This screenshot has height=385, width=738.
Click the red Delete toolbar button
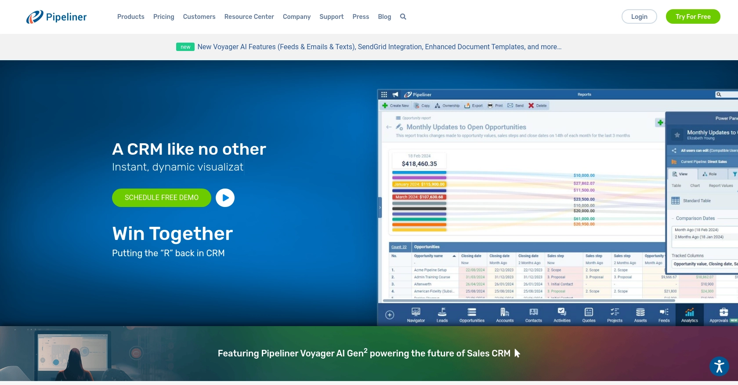coord(537,105)
